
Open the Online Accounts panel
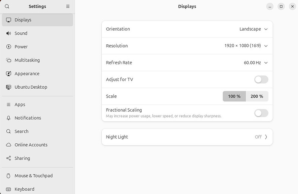[31, 145]
